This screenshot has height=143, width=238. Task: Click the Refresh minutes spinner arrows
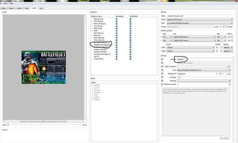click(x=230, y=84)
